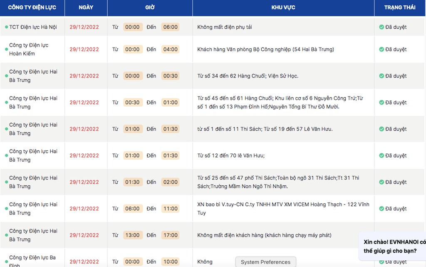Click the System Preferences tooltip label
The image size is (426, 267).
tap(265, 262)
